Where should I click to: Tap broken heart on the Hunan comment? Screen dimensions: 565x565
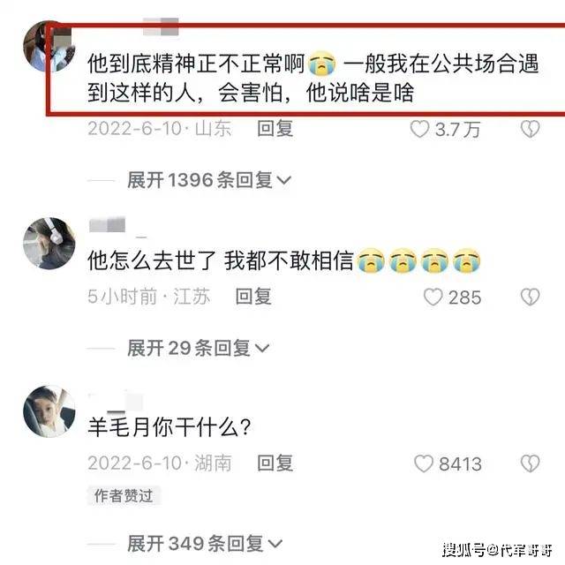[530, 463]
